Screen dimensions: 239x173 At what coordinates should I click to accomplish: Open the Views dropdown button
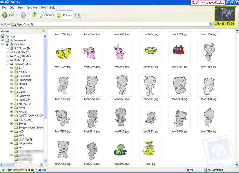79,15
